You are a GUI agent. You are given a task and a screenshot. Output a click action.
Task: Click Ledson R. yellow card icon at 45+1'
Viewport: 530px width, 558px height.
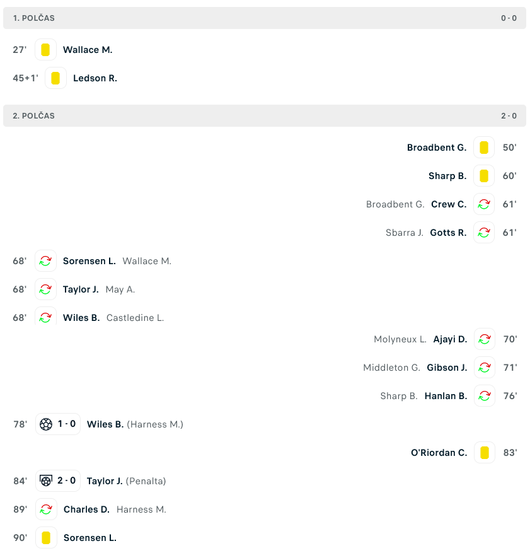click(x=55, y=78)
